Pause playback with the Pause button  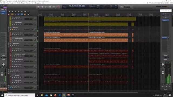50,7
